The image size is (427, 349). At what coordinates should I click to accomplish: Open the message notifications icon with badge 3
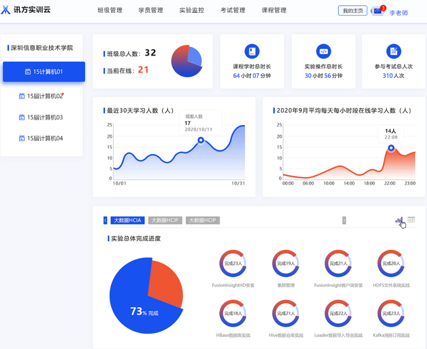(377, 10)
